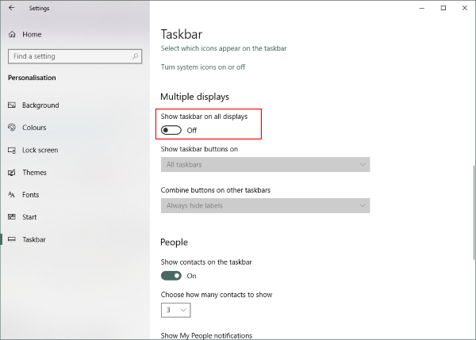
Task: Click the Home icon in sidebar
Action: point(12,35)
